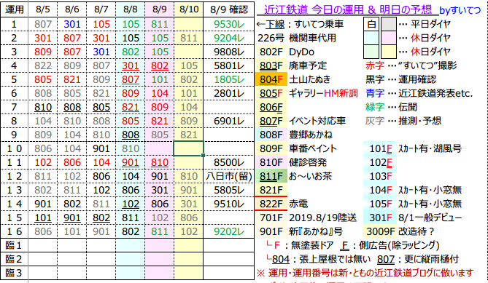488x283 pixels.
Task: Select the 101 cell in the 8/9 column
Action: [x=160, y=79]
